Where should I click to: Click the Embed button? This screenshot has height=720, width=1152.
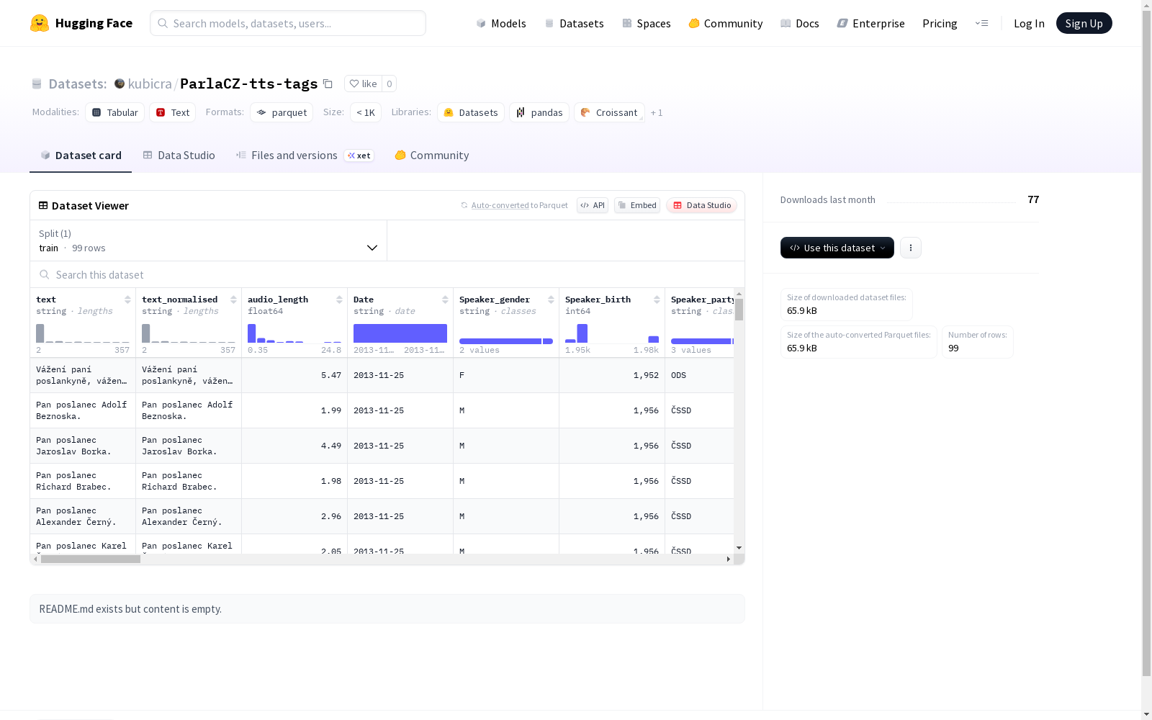coord(637,205)
